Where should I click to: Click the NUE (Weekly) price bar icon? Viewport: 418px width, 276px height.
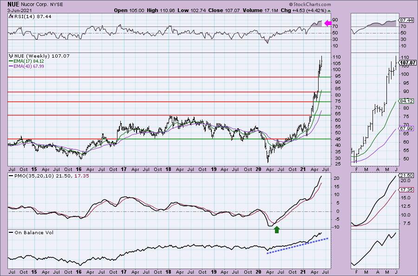click(11, 56)
